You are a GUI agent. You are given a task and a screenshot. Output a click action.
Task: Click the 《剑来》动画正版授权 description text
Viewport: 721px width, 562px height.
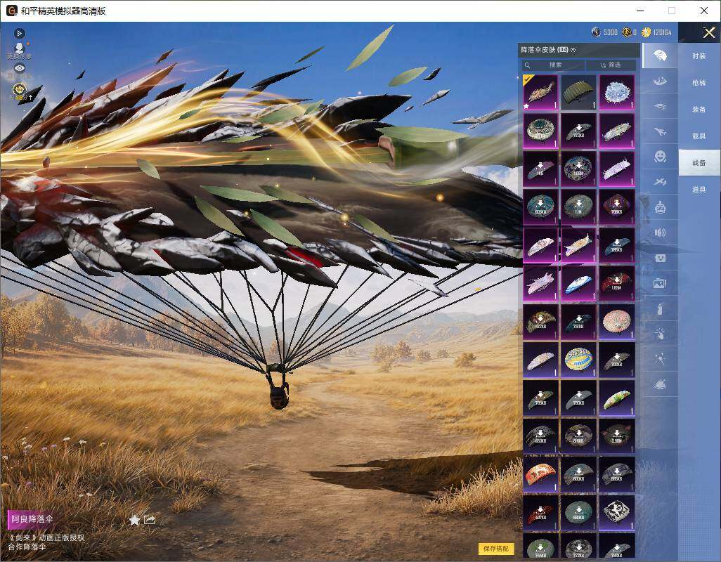[x=46, y=537]
